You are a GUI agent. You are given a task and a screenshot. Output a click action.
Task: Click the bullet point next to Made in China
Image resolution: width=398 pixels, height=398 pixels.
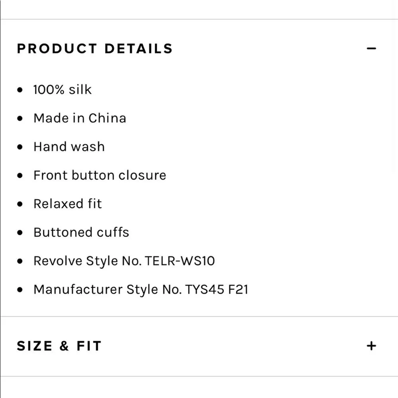[x=19, y=119]
